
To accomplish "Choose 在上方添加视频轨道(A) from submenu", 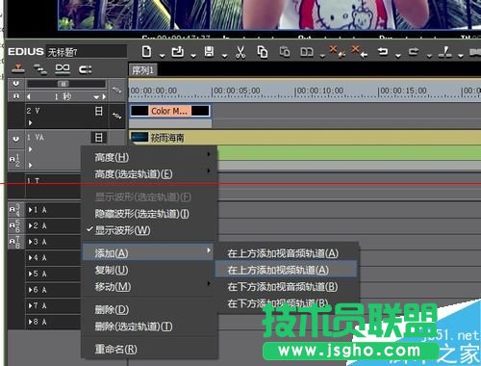I will [286, 270].
